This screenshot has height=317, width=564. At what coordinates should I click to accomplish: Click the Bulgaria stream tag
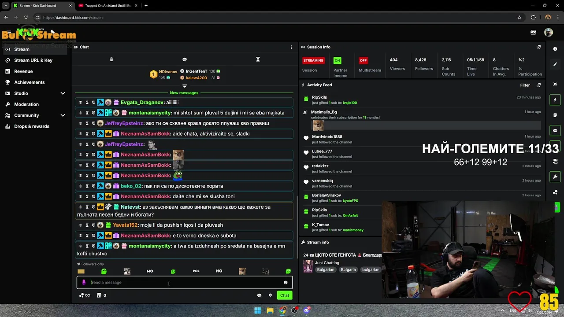pos(348,269)
